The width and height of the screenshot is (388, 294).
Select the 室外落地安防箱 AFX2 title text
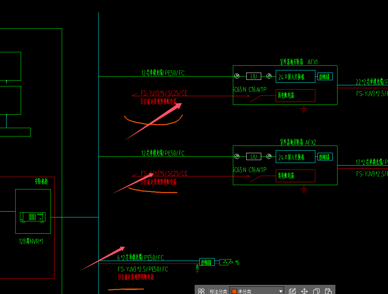(298, 142)
